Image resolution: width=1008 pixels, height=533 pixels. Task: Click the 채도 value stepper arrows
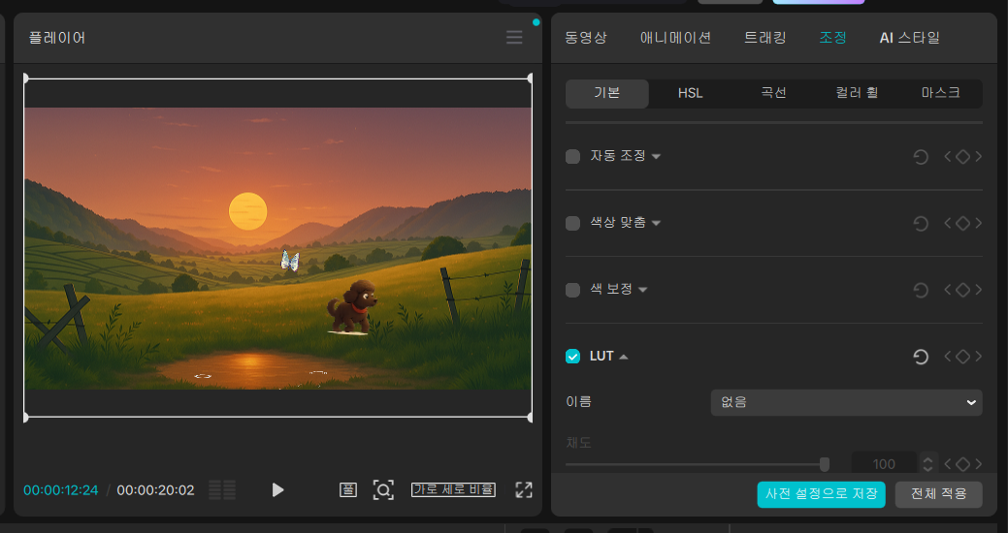tap(927, 463)
